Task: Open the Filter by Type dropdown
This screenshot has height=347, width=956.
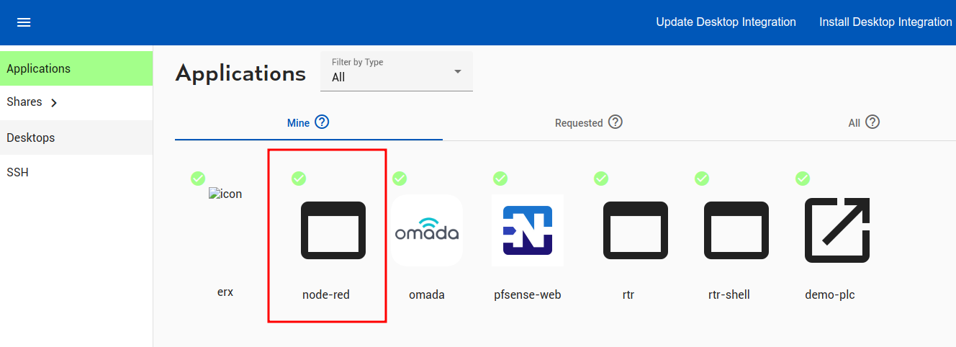Action: pos(396,71)
